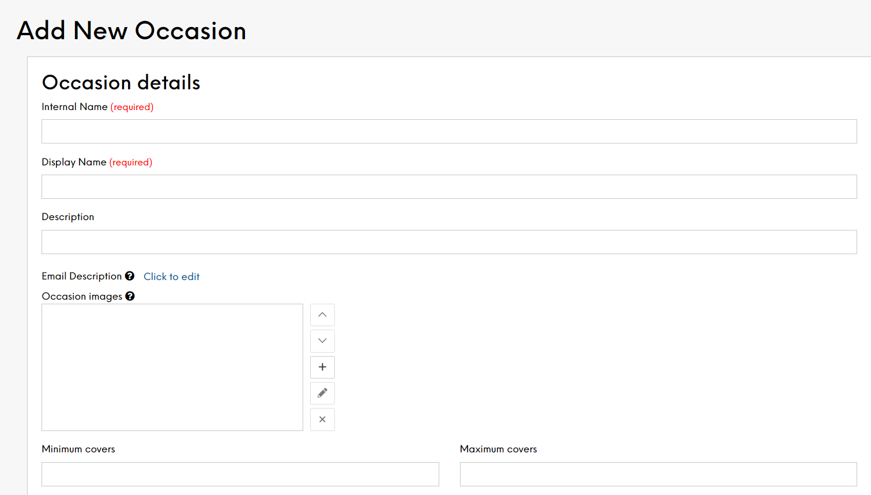The width and height of the screenshot is (871, 495).
Task: Click the Email Description label text
Action: (82, 276)
